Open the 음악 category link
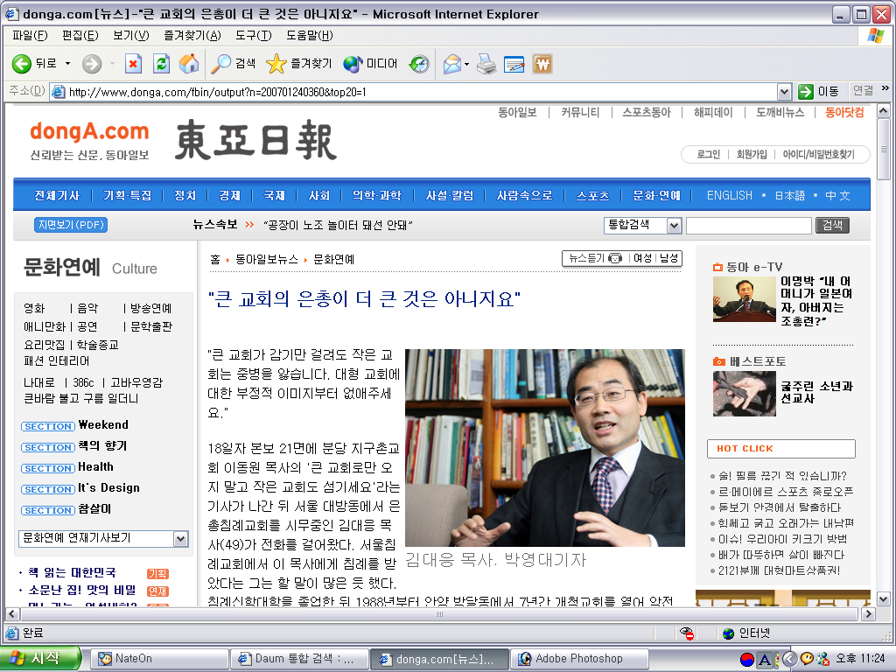Image resolution: width=896 pixels, height=672 pixels. click(x=87, y=309)
